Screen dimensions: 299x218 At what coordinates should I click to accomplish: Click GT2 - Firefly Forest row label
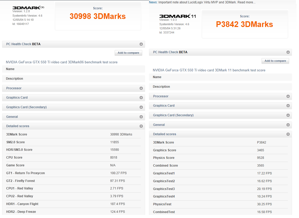click(x=20, y=181)
